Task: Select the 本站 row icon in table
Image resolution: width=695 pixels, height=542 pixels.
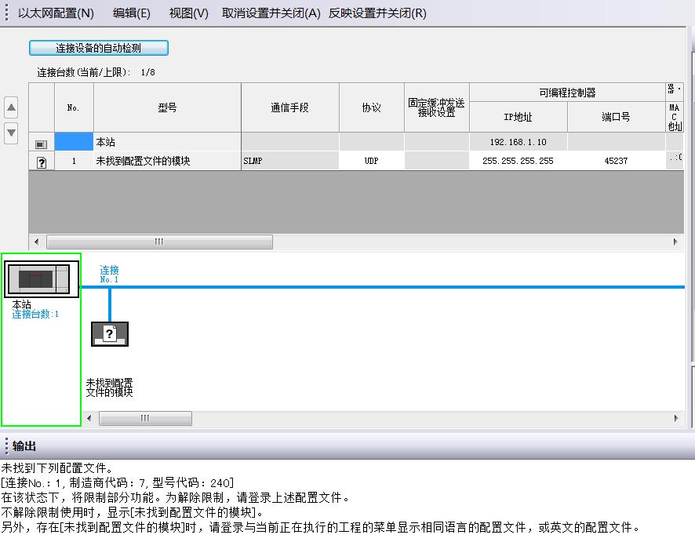Action: coord(41,144)
